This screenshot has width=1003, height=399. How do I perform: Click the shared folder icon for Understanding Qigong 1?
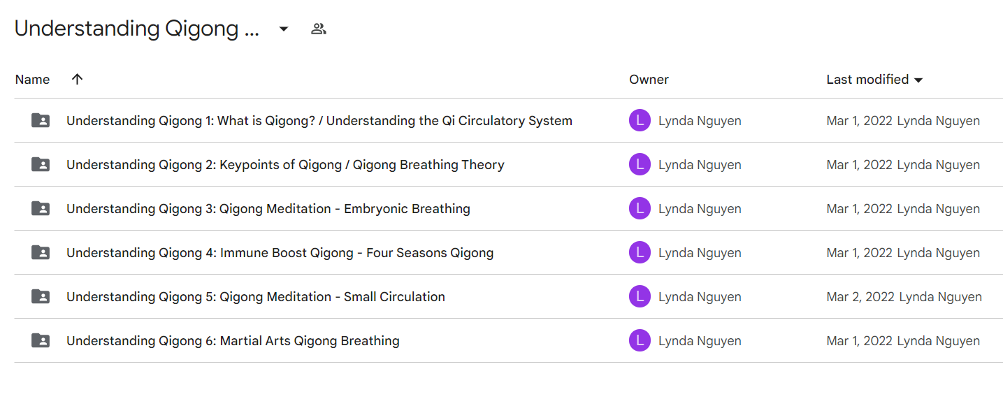point(41,120)
